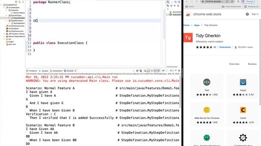Open the green system info viewer icon

pos(207,138)
